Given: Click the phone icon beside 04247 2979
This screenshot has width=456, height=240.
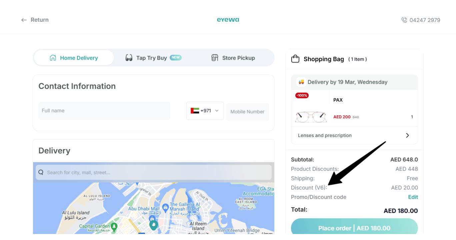Looking at the screenshot, I should click(404, 20).
